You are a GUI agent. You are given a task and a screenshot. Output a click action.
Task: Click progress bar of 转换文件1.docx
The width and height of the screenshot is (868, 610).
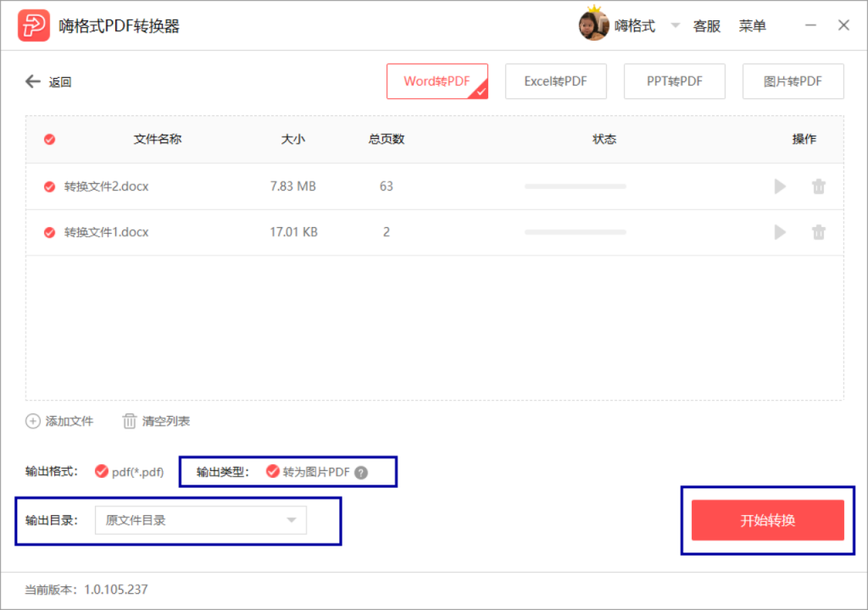click(576, 232)
